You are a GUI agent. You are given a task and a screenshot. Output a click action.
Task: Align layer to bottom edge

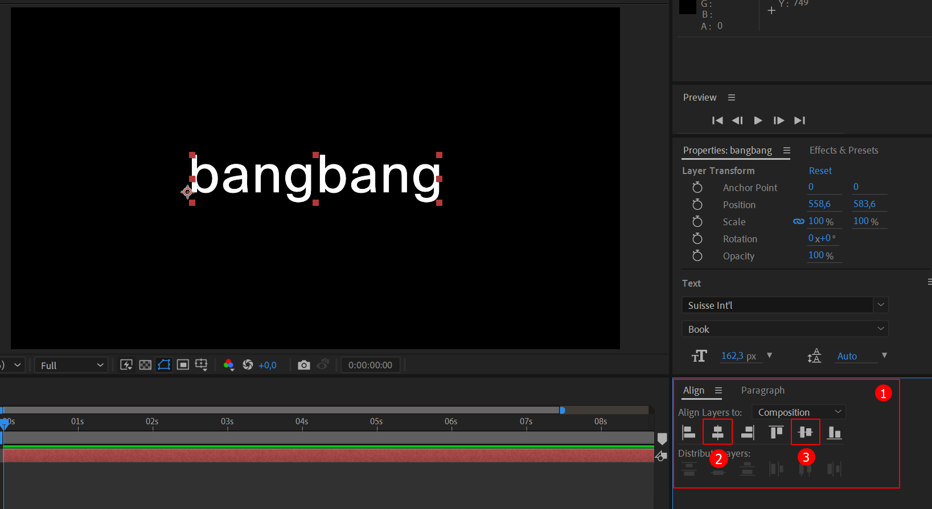834,432
